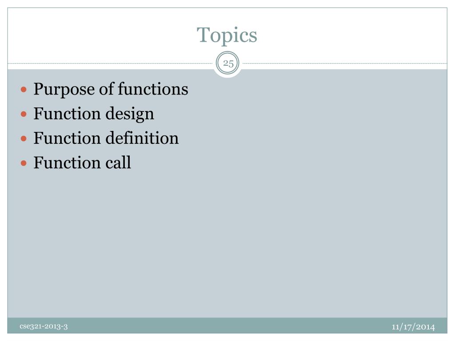
Task: Select the cse321-2013-3 footer text
Action: click(44, 326)
